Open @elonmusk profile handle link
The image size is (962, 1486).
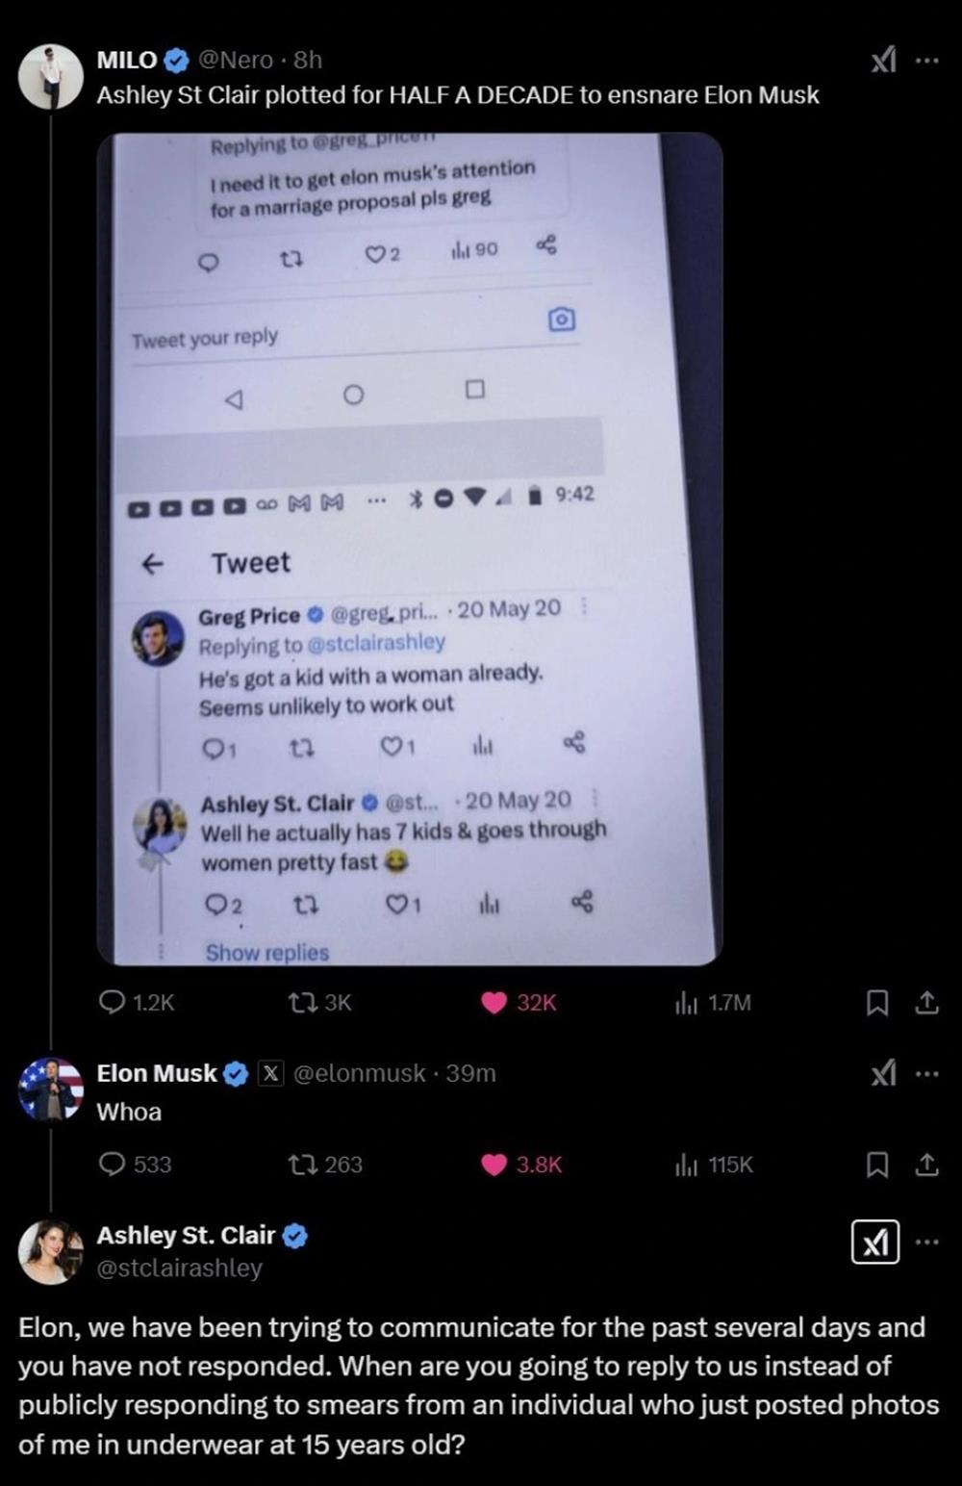359,1073
